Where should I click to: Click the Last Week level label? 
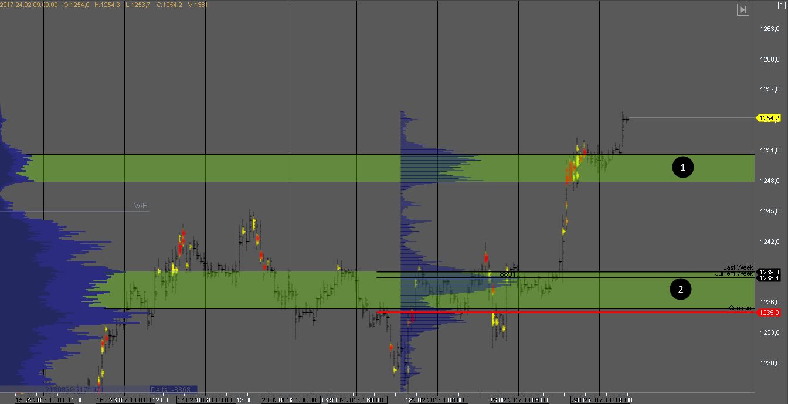738,267
